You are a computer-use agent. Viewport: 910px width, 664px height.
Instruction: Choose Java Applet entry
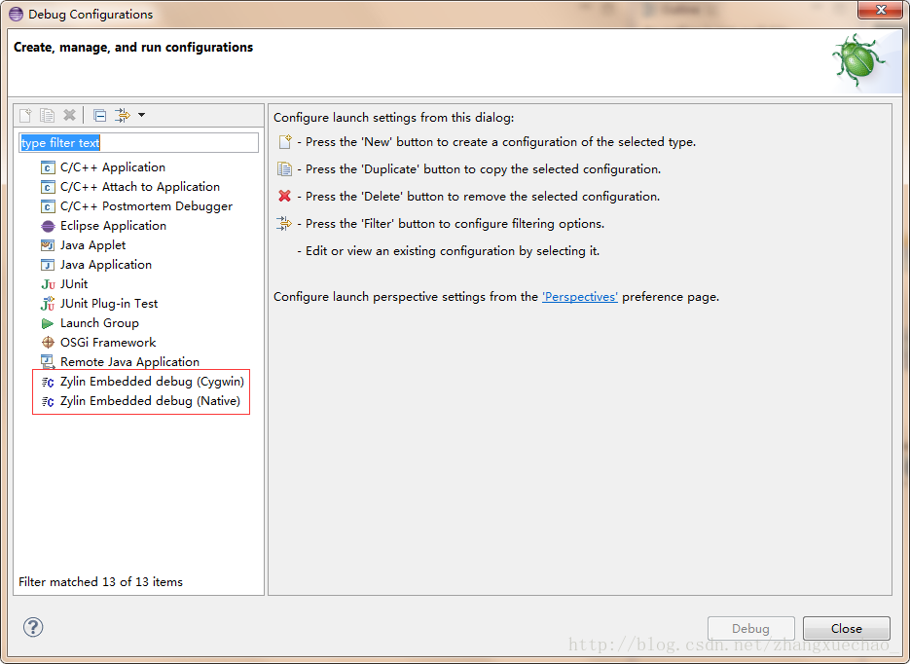tap(92, 245)
